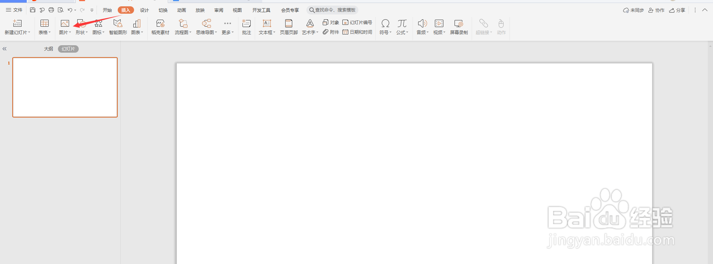This screenshot has width=713, height=264.
Task: Click the 音频 audio speaker icon
Action: (422, 23)
